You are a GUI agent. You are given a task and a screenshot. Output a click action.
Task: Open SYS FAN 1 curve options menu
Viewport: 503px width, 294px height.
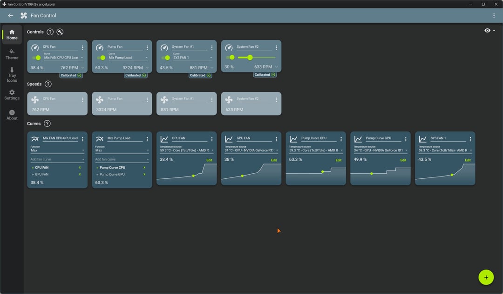point(470,139)
